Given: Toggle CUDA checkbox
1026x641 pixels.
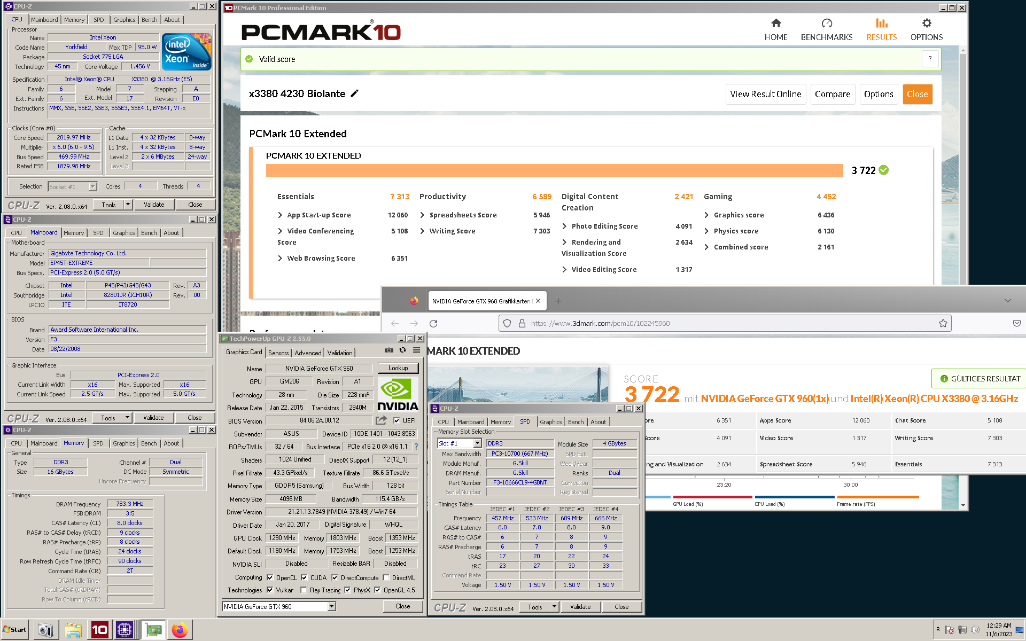Looking at the screenshot, I should click(304, 577).
